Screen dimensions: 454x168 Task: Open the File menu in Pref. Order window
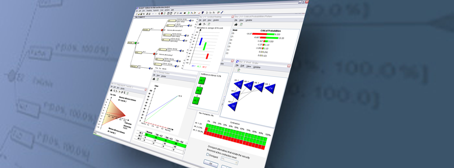tap(237, 66)
